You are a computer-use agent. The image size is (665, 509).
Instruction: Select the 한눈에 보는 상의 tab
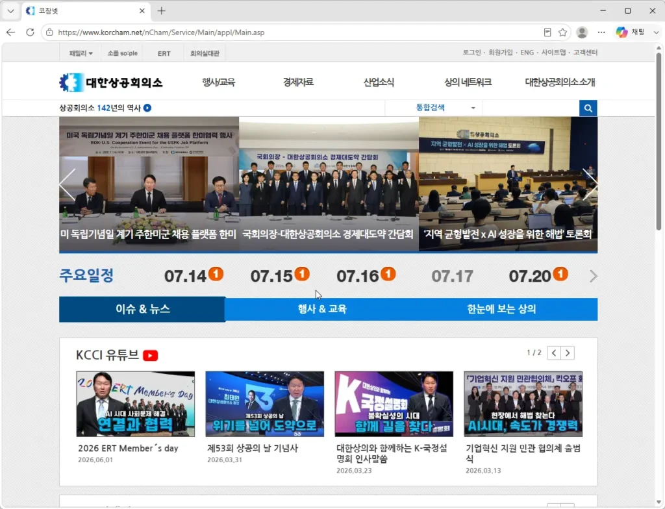click(x=501, y=309)
